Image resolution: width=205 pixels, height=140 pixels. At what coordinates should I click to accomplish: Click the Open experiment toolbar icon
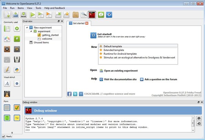click(16, 14)
